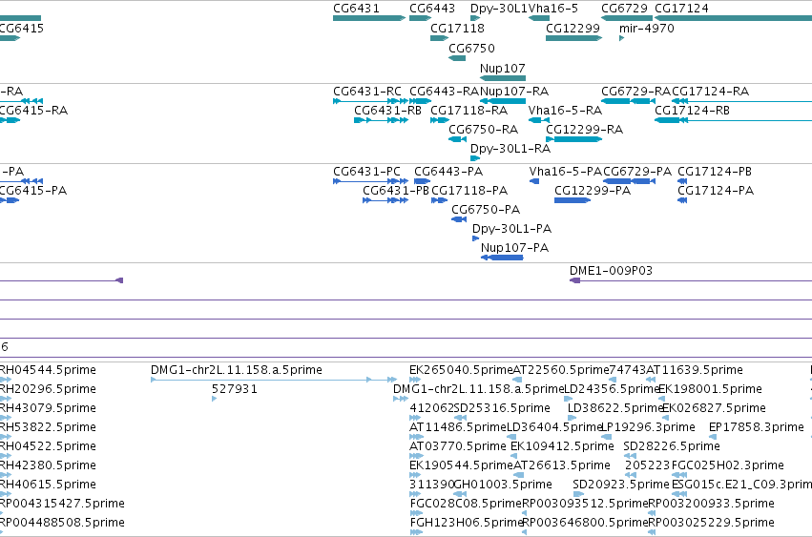Click the EP17858.3prime EST label
The width and height of the screenshot is (812, 537).
coord(756,427)
